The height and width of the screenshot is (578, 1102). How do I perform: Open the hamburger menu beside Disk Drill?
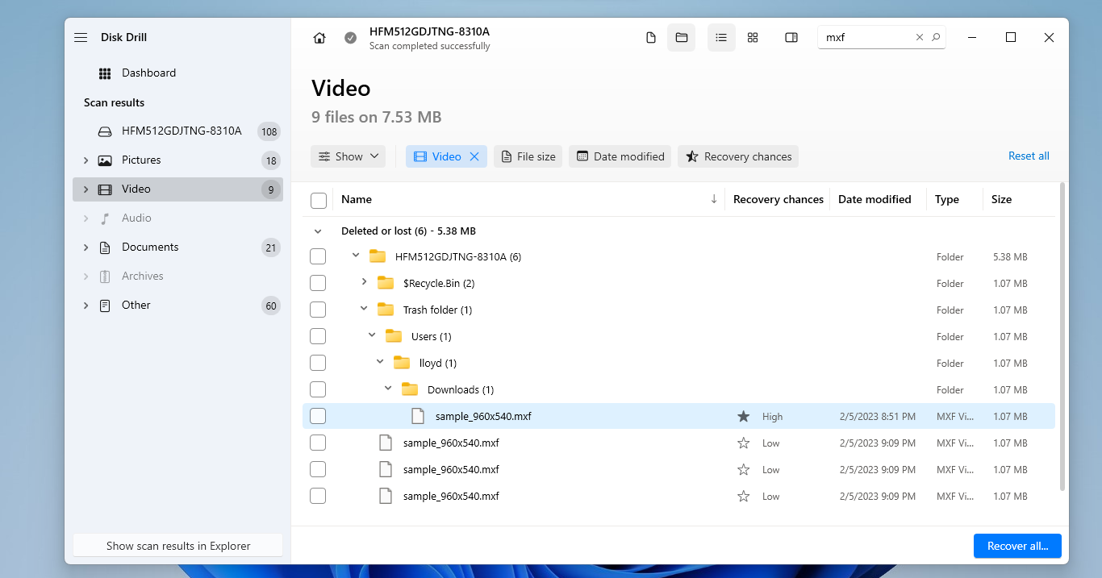[x=81, y=38]
